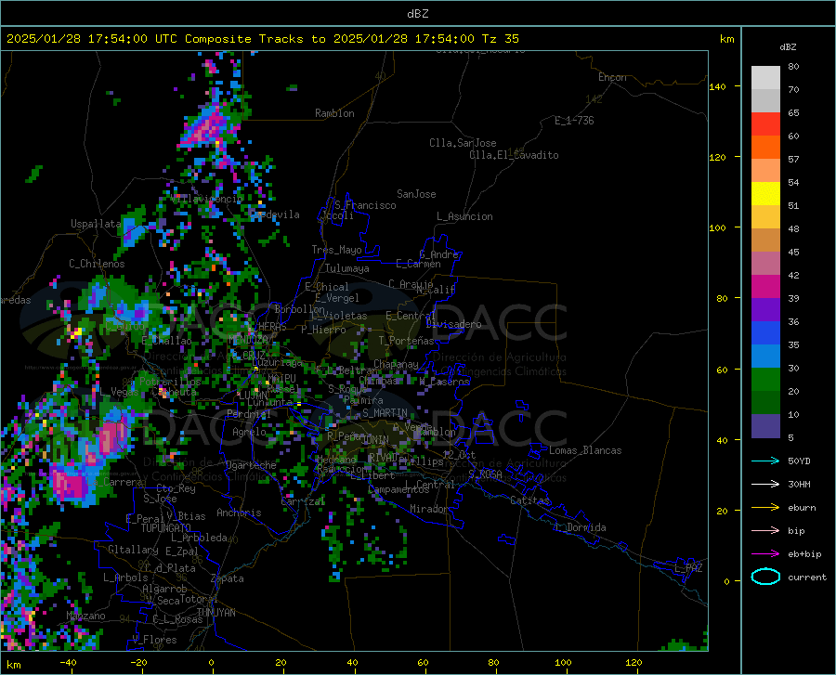Click the cyan 'current' ellipse symbol in legend

pyautogui.click(x=765, y=577)
